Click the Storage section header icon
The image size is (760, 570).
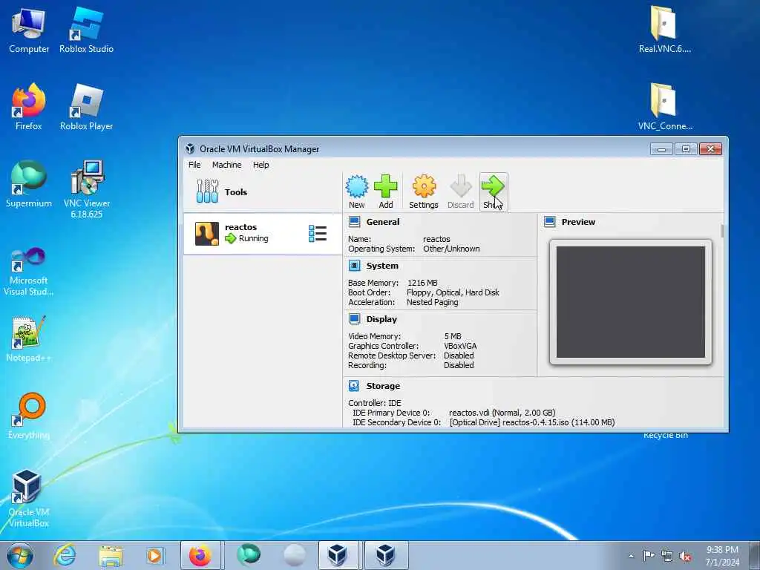[354, 386]
